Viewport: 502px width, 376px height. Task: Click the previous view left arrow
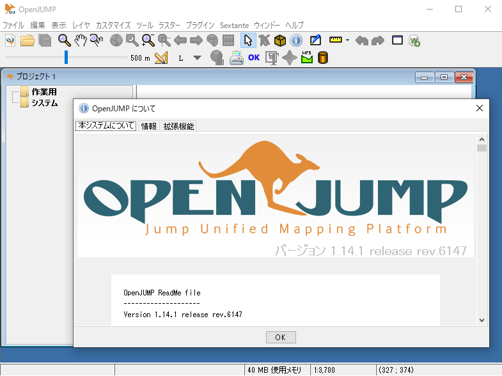pyautogui.click(x=180, y=41)
